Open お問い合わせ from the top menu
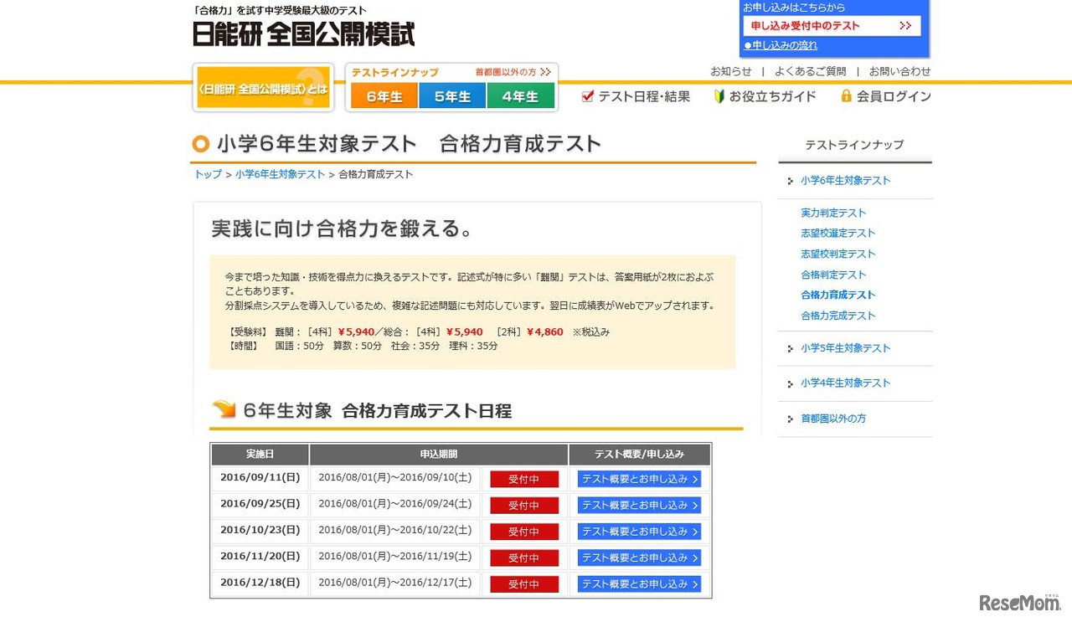 coord(900,71)
